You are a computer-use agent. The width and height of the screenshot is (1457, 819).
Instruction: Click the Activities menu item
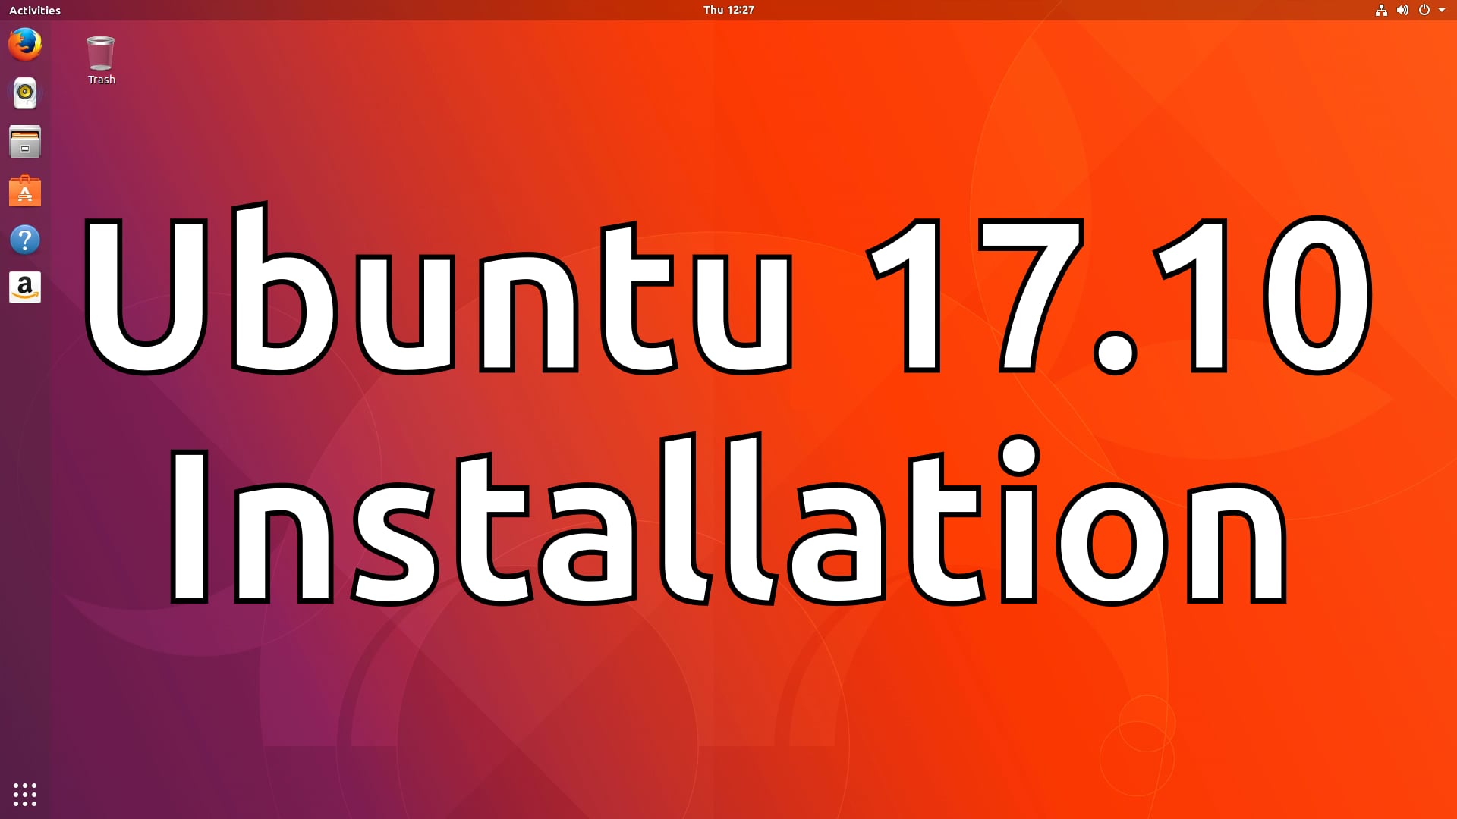[x=34, y=10]
